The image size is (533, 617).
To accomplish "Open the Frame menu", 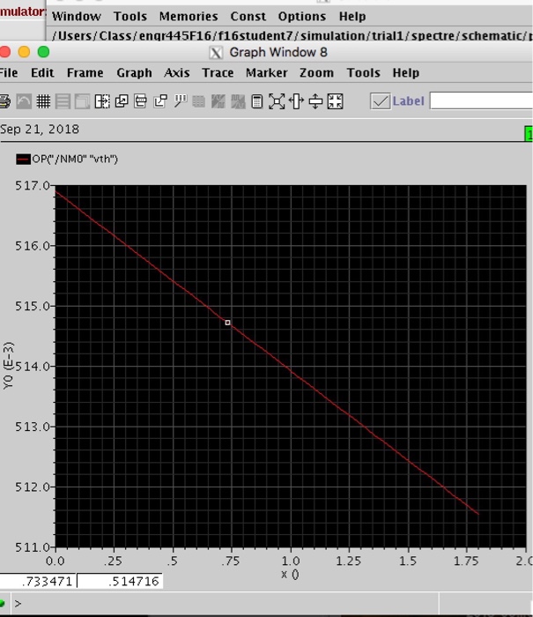I will click(85, 73).
